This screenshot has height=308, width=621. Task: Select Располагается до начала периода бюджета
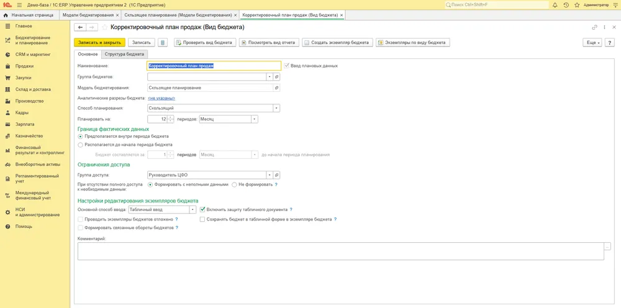tap(80, 145)
